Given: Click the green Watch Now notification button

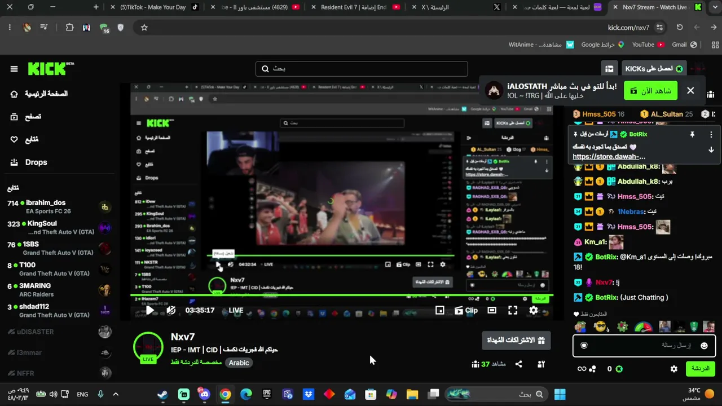Looking at the screenshot, I should (650, 91).
